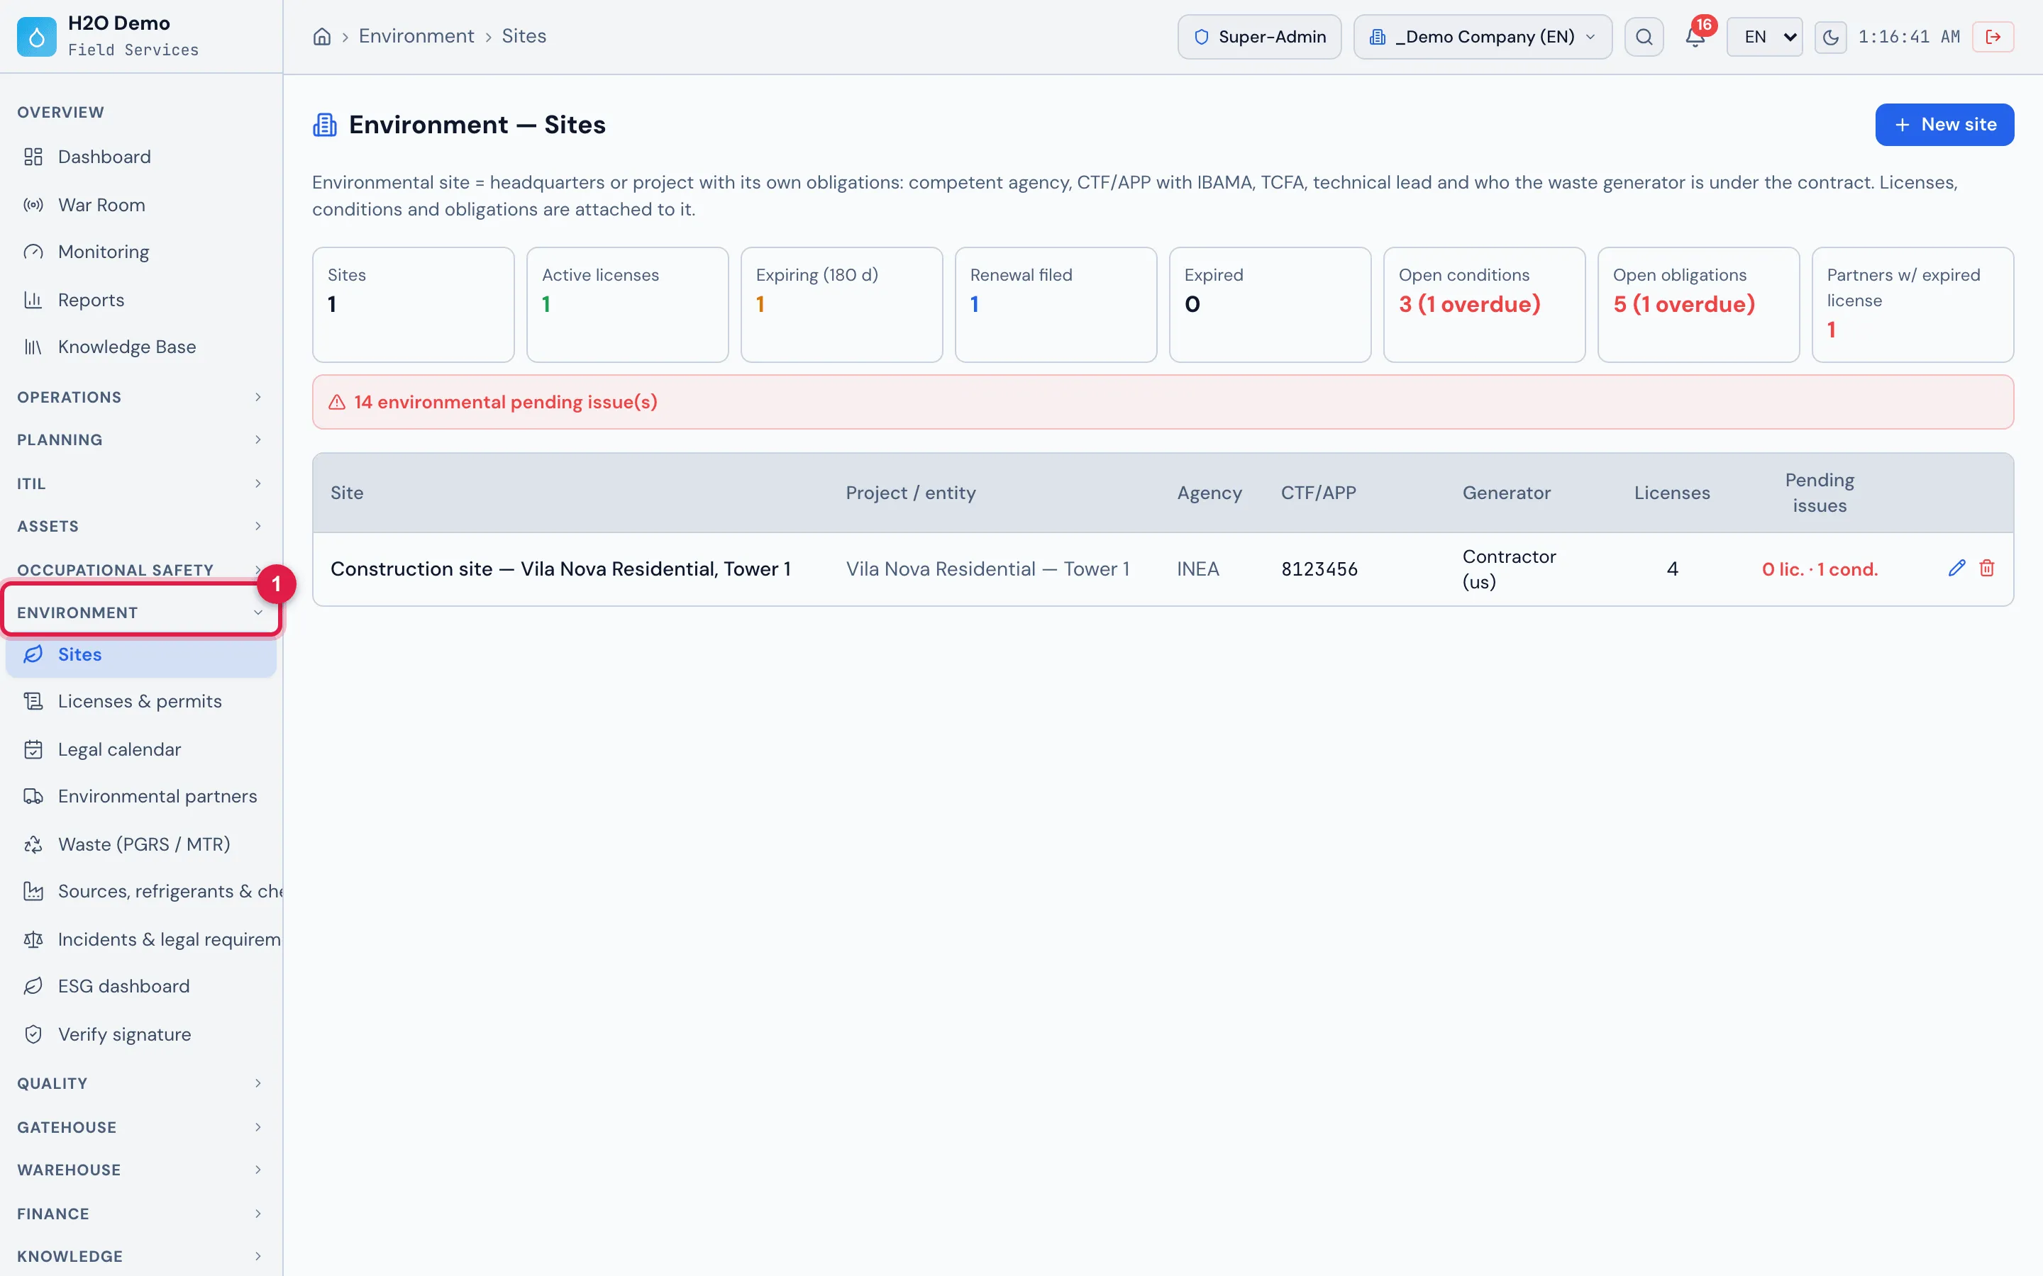Click the home breadcrumb icon
Screen dimensions: 2043x1276
click(321, 36)
